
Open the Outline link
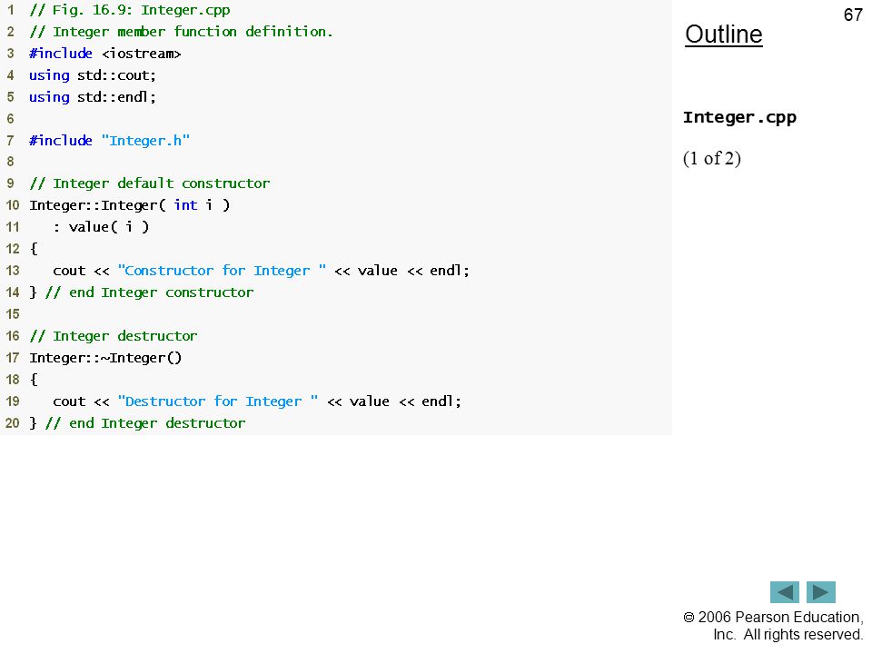coord(724,35)
